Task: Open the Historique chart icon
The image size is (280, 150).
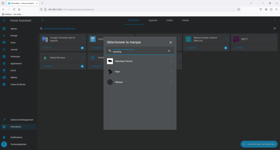Action: point(4,56)
